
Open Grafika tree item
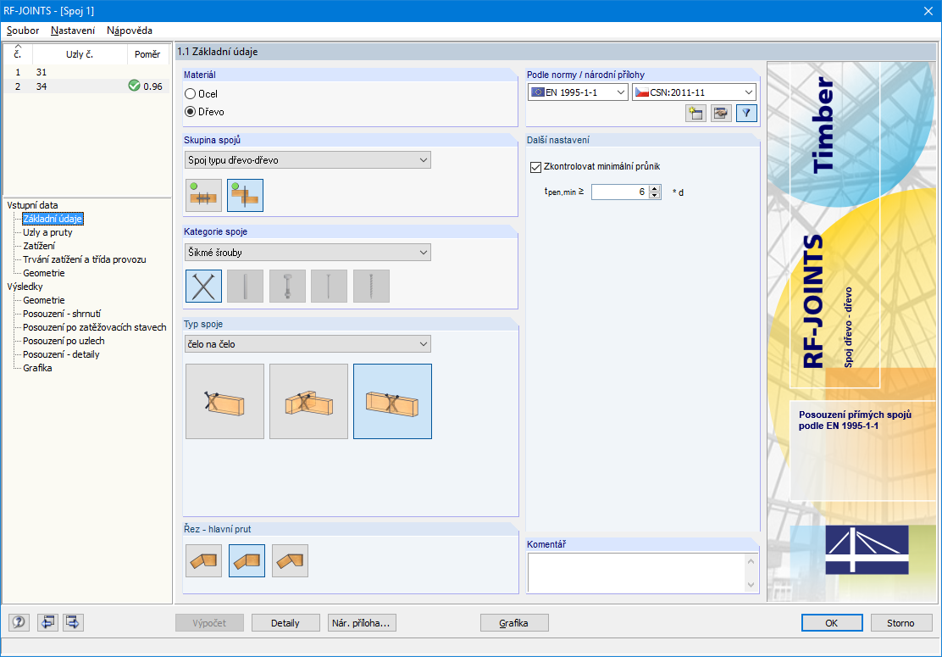37,368
